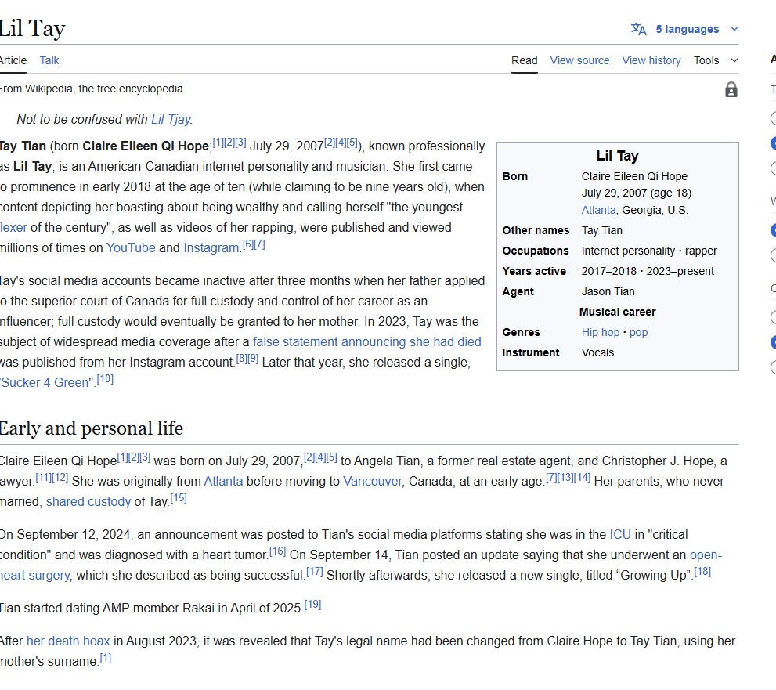Click July 29, 2007 (age 18) in infobox

click(637, 193)
